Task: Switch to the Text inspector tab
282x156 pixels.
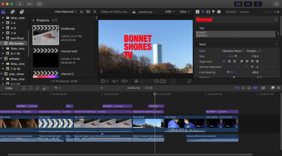Action: (x=203, y=12)
